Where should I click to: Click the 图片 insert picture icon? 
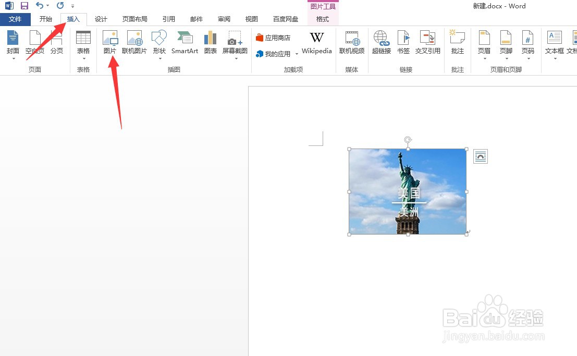click(110, 42)
